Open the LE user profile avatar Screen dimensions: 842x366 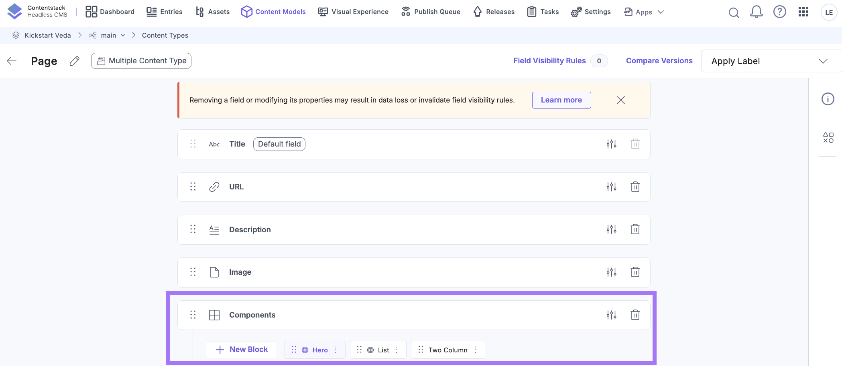coord(829,12)
